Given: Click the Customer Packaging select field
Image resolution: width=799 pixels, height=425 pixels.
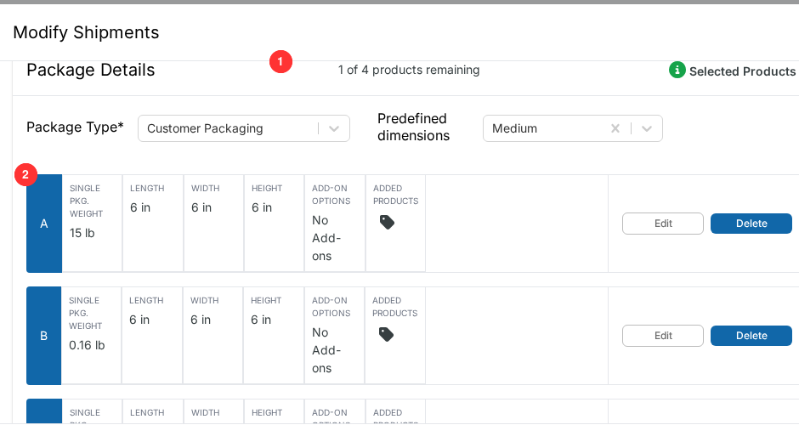Looking at the screenshot, I should tap(244, 128).
